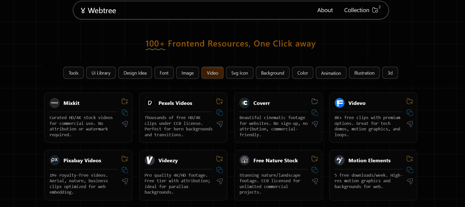Visit Coverr with the paper plane icon
Screen dimensions: 465x207
click(x=315, y=124)
